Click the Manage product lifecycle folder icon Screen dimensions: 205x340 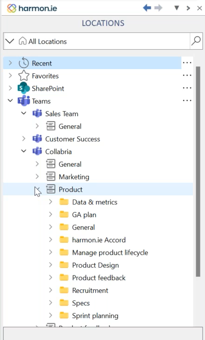pos(64,252)
